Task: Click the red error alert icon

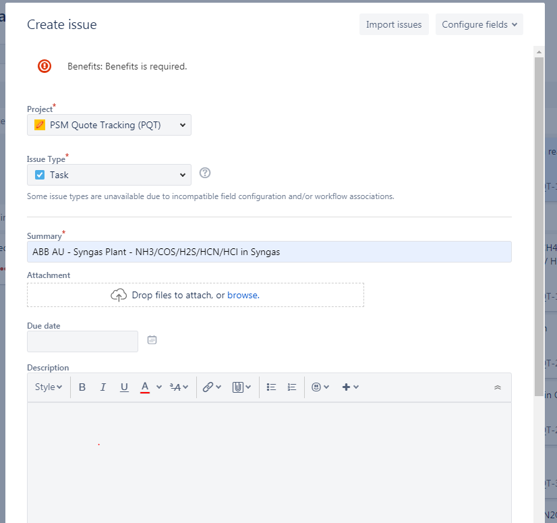Action: pyautogui.click(x=45, y=66)
